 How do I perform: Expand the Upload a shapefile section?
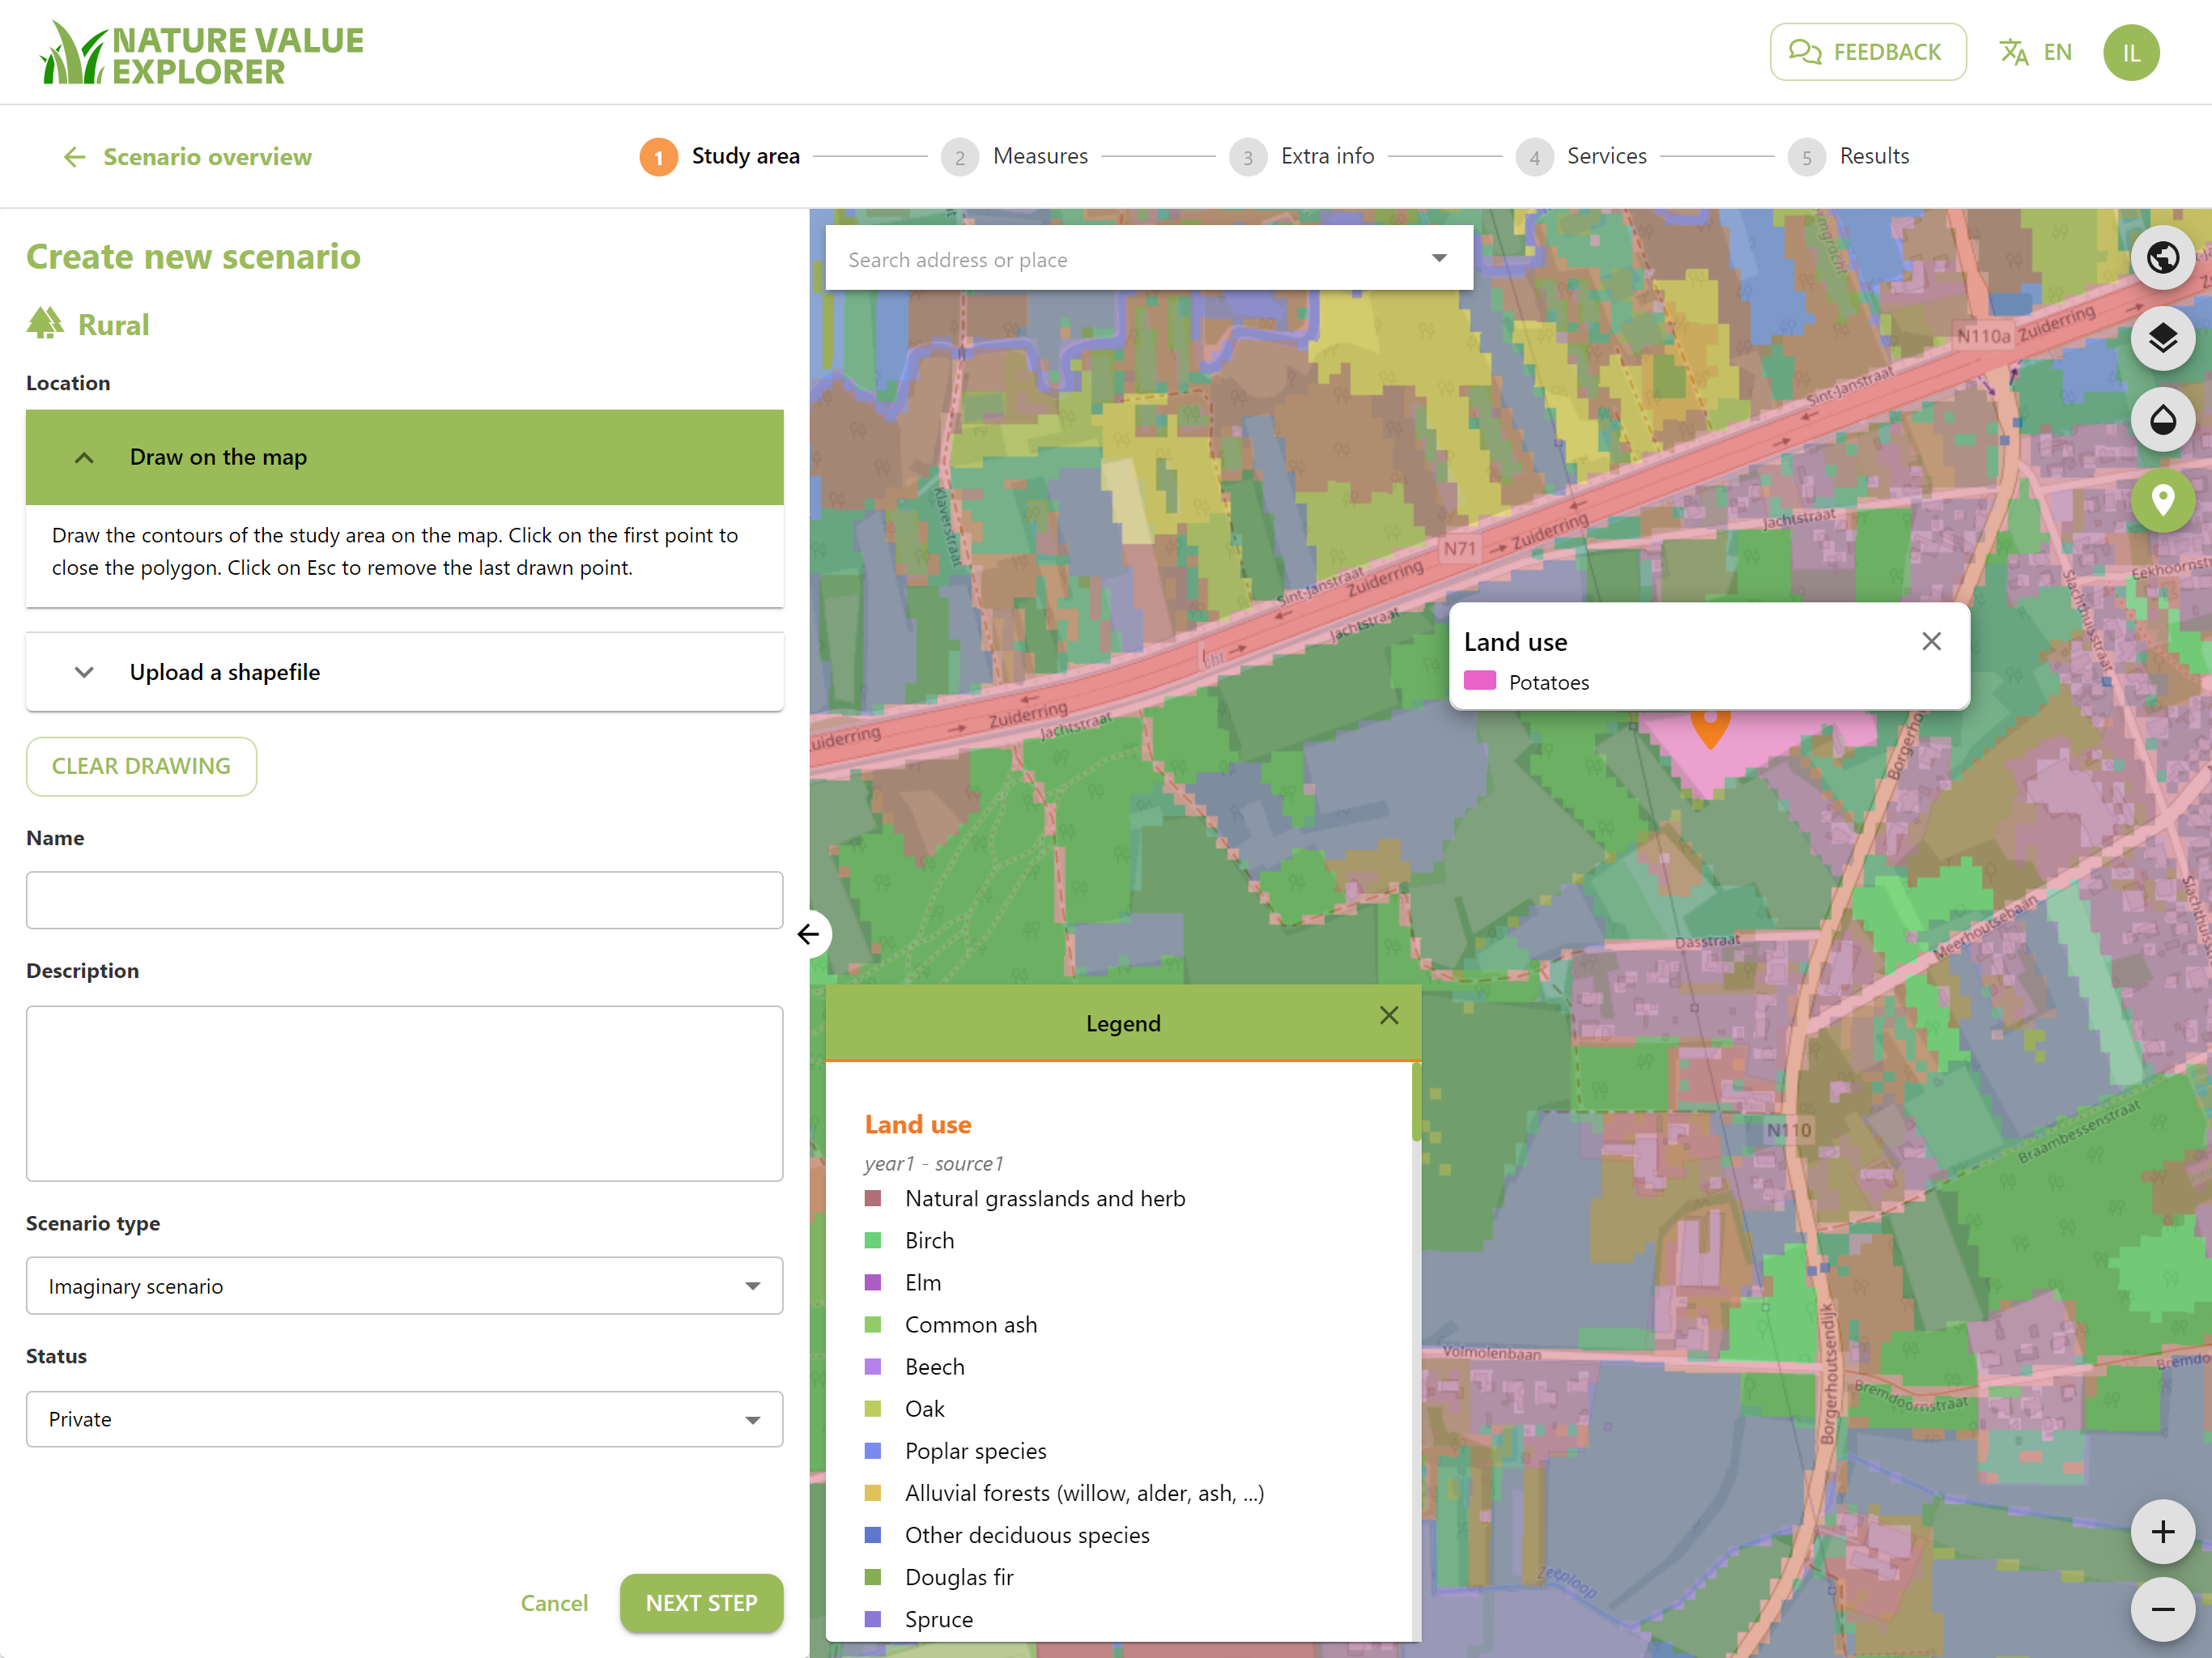tap(404, 672)
